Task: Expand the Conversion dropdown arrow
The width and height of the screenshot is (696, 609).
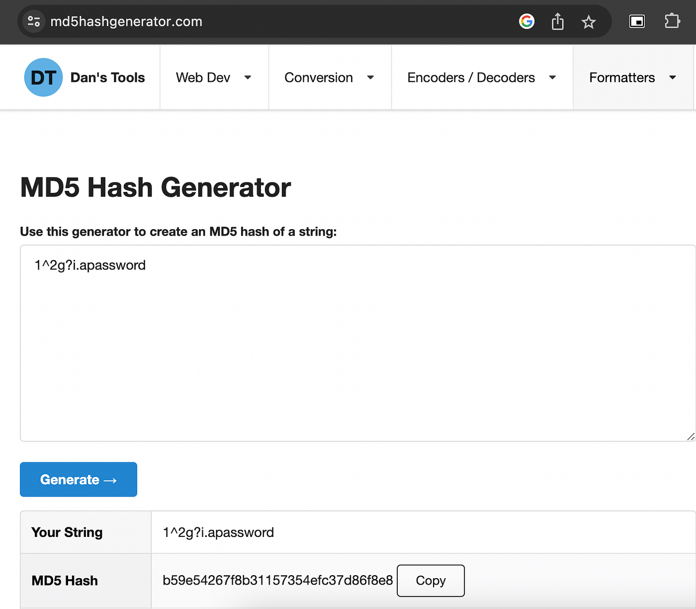Action: click(x=370, y=78)
